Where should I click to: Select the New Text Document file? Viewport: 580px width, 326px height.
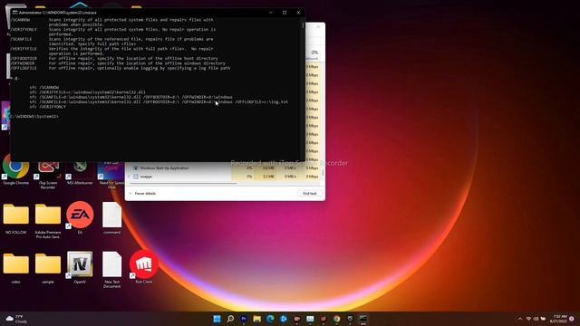111,270
